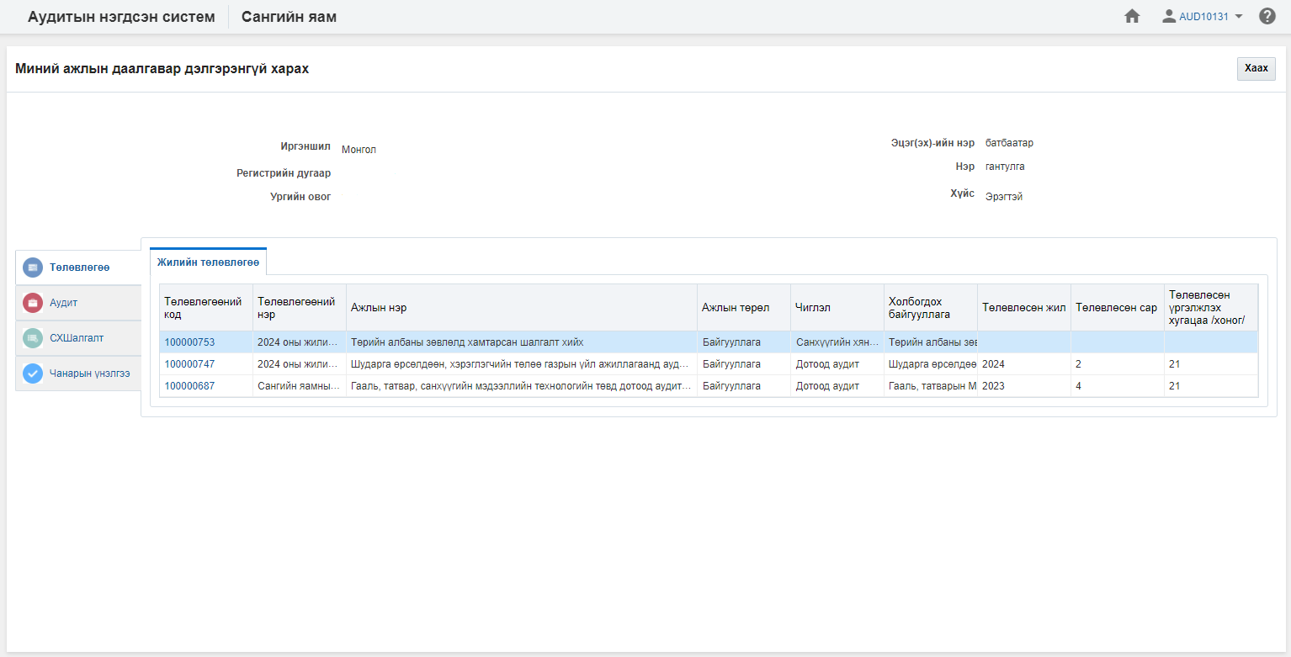1291x657 pixels.
Task: Switch to the Аудит side tab
Action: pos(78,303)
